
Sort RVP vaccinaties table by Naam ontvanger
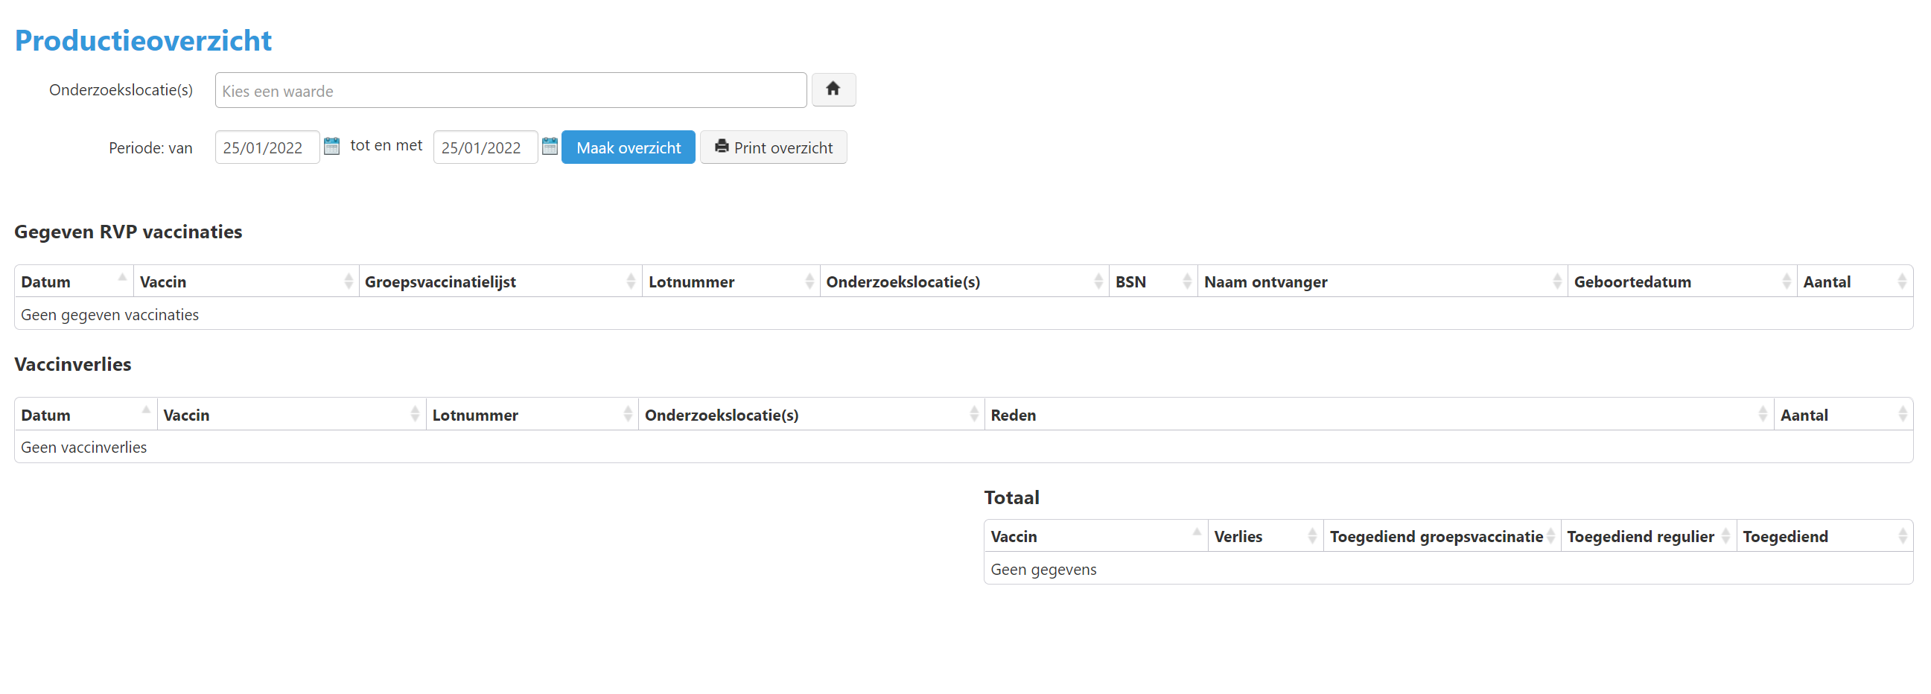click(1381, 281)
